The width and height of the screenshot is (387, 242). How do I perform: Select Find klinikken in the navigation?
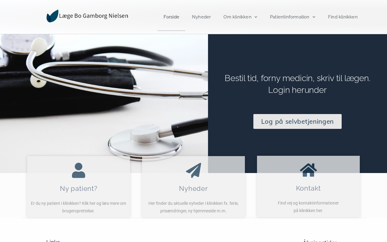(343, 17)
